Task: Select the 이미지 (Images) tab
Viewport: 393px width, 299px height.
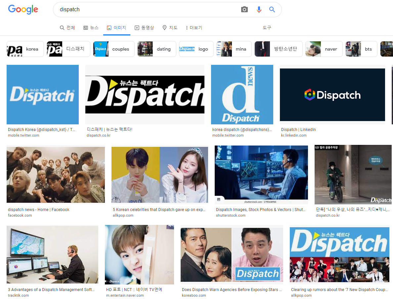Action: 116,27
